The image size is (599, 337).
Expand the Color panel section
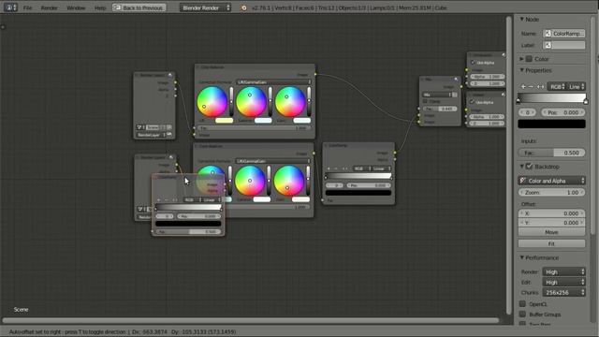pos(522,59)
